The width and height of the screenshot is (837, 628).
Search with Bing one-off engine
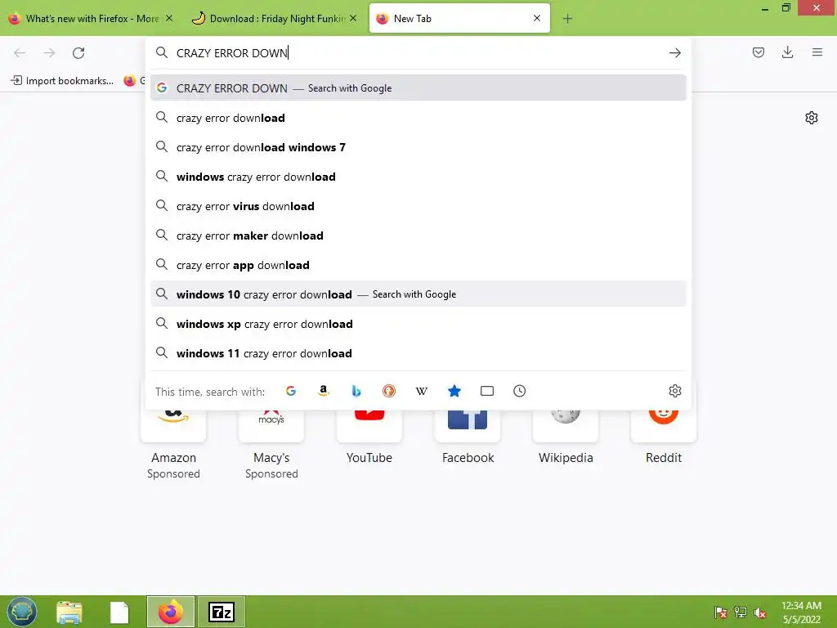(356, 391)
